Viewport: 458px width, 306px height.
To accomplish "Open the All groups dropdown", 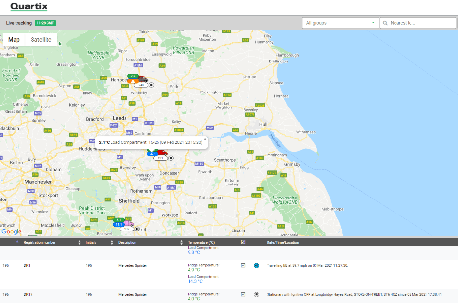I will [x=340, y=23].
